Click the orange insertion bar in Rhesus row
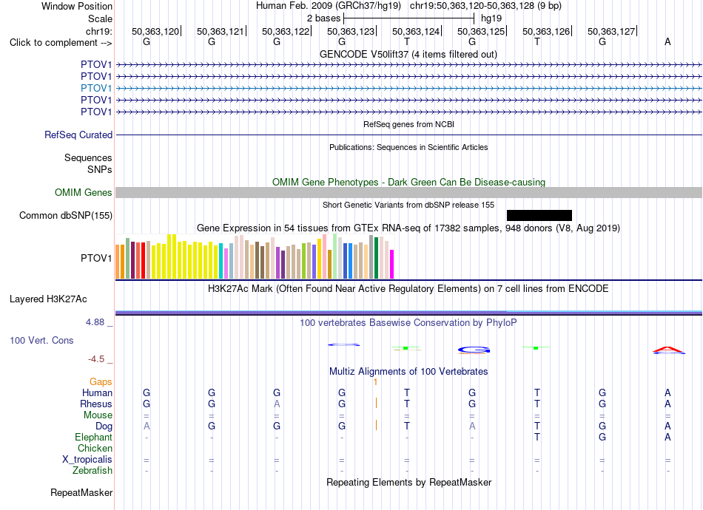The width and height of the screenshot is (703, 510). pyautogui.click(x=376, y=404)
